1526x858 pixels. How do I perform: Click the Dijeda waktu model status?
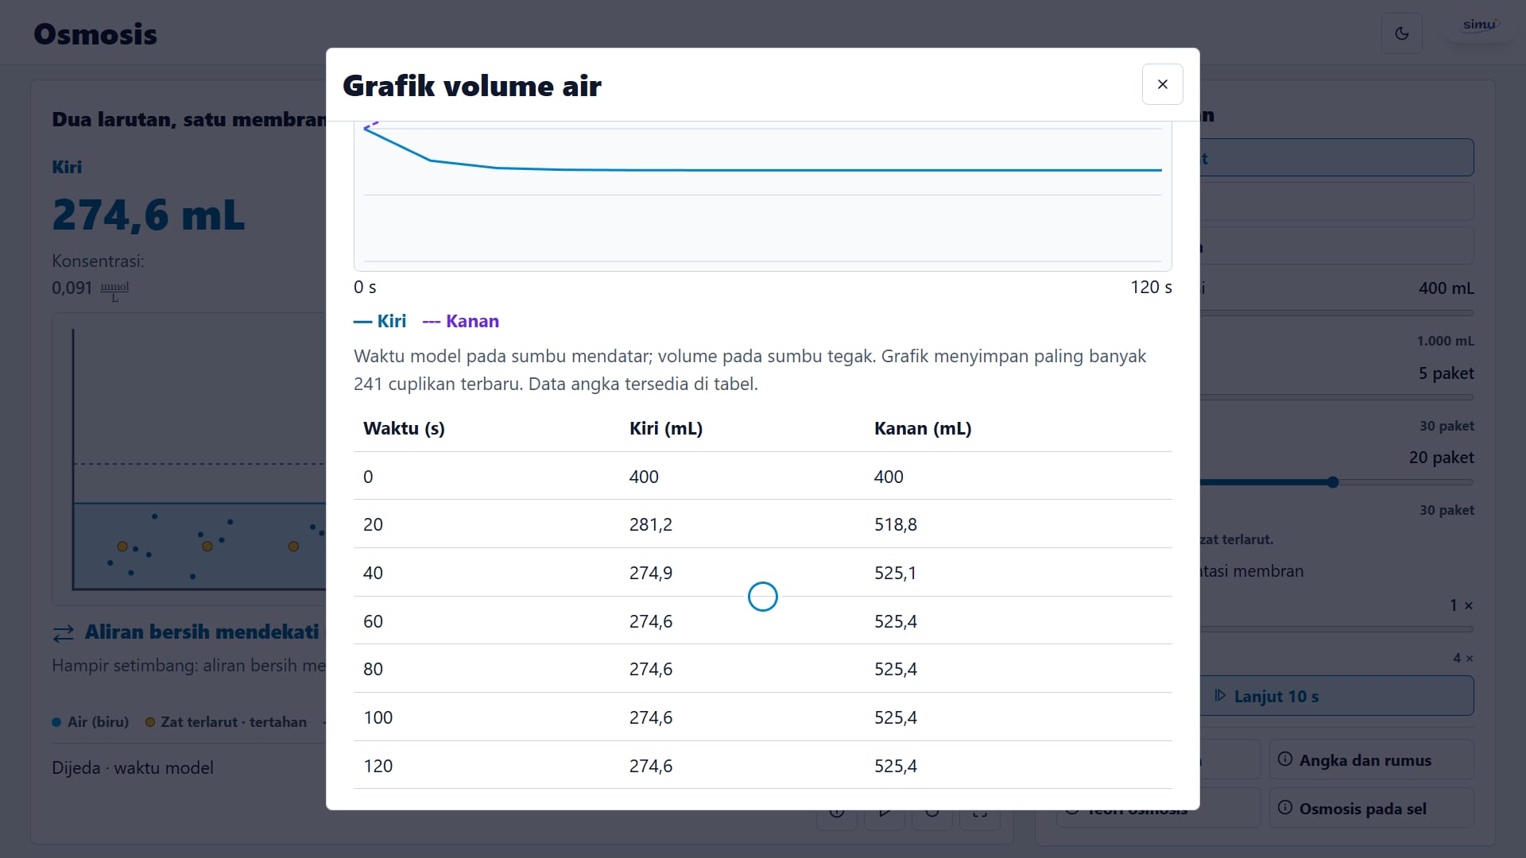point(133,767)
